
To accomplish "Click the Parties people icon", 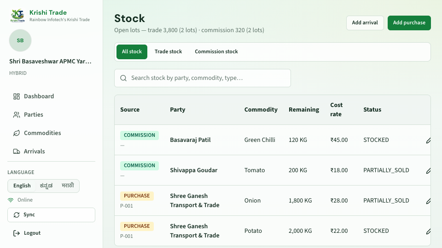I will [x=17, y=115].
